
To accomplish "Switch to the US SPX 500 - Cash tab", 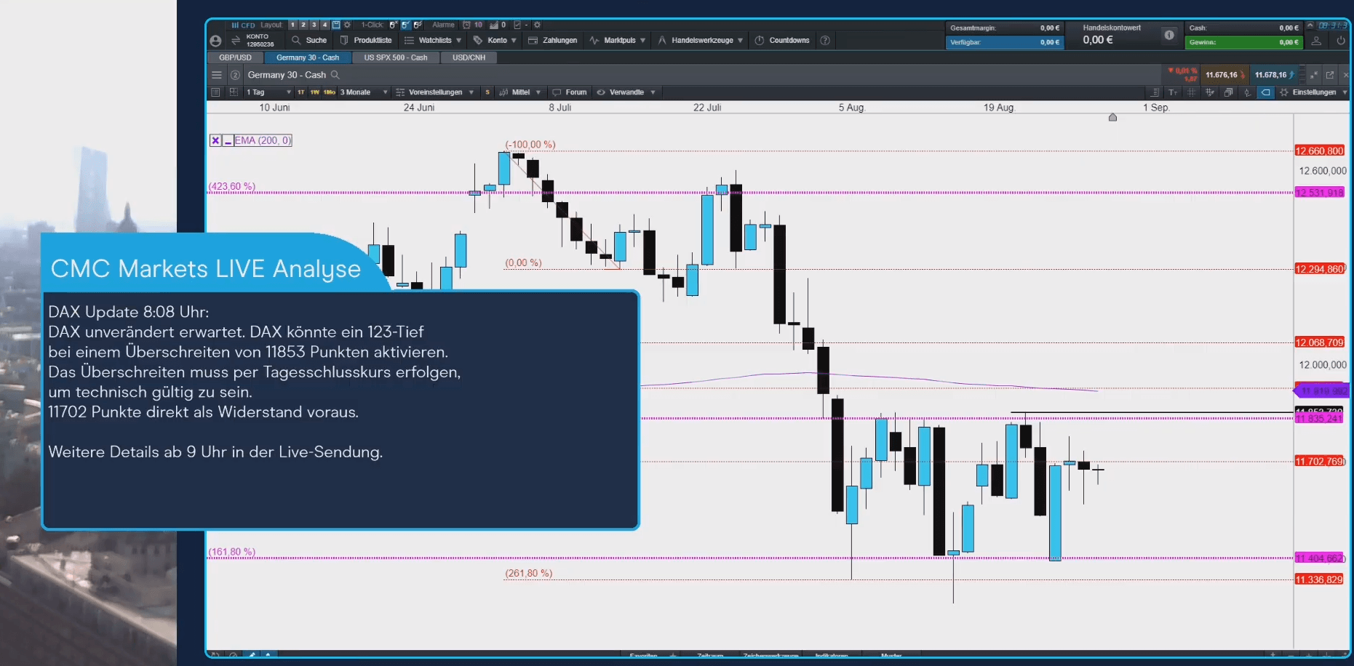I will coord(396,57).
